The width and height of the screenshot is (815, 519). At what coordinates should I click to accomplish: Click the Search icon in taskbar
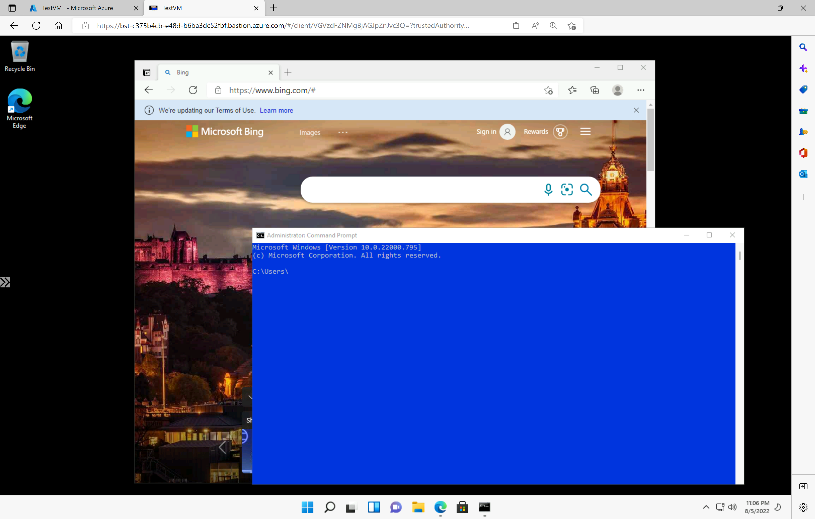pyautogui.click(x=329, y=507)
